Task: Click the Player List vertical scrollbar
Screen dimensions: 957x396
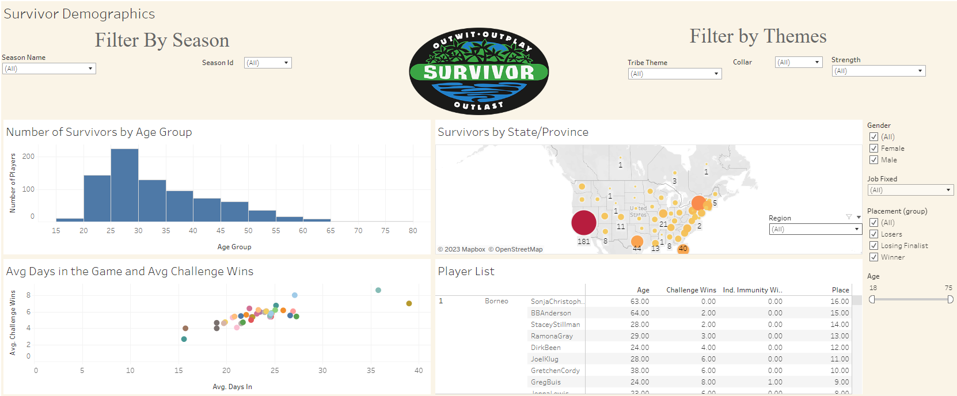Action: pyautogui.click(x=857, y=345)
